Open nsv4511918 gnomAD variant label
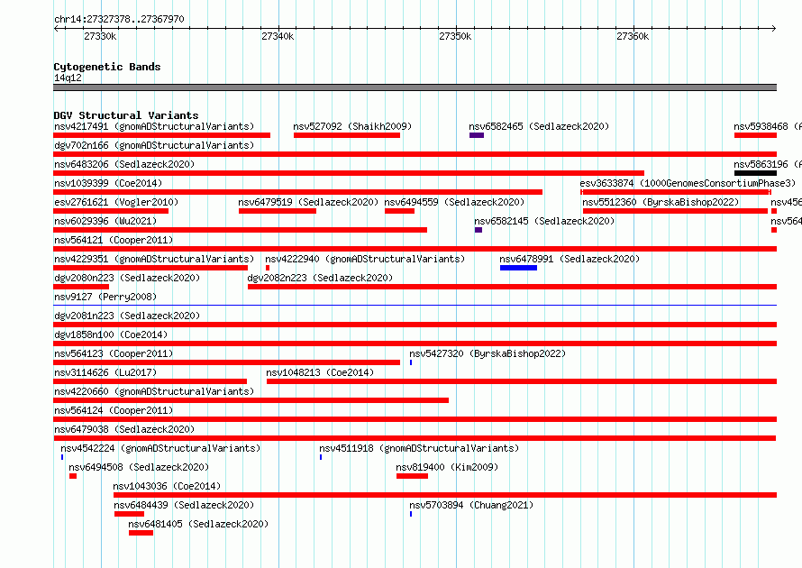Viewport: 802px width, 568px height. click(x=419, y=448)
